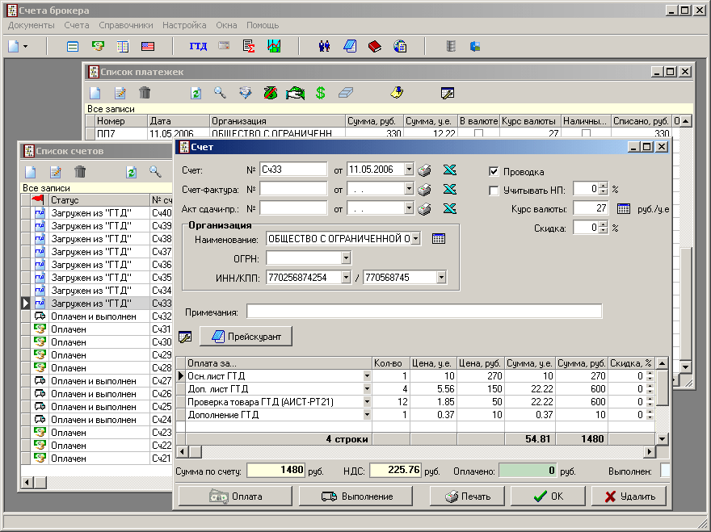Enable the Учитывать НП checkbox

click(494, 191)
